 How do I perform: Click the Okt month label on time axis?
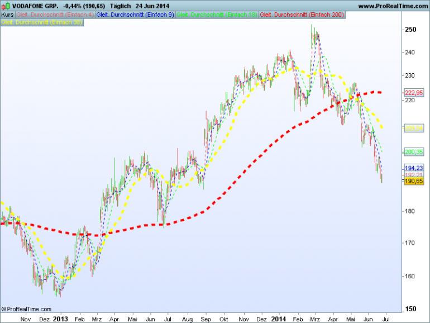[x=224, y=319]
